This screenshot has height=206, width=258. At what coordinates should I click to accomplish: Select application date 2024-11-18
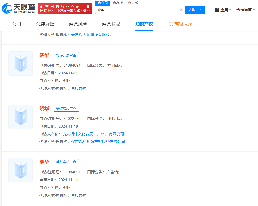68,126
